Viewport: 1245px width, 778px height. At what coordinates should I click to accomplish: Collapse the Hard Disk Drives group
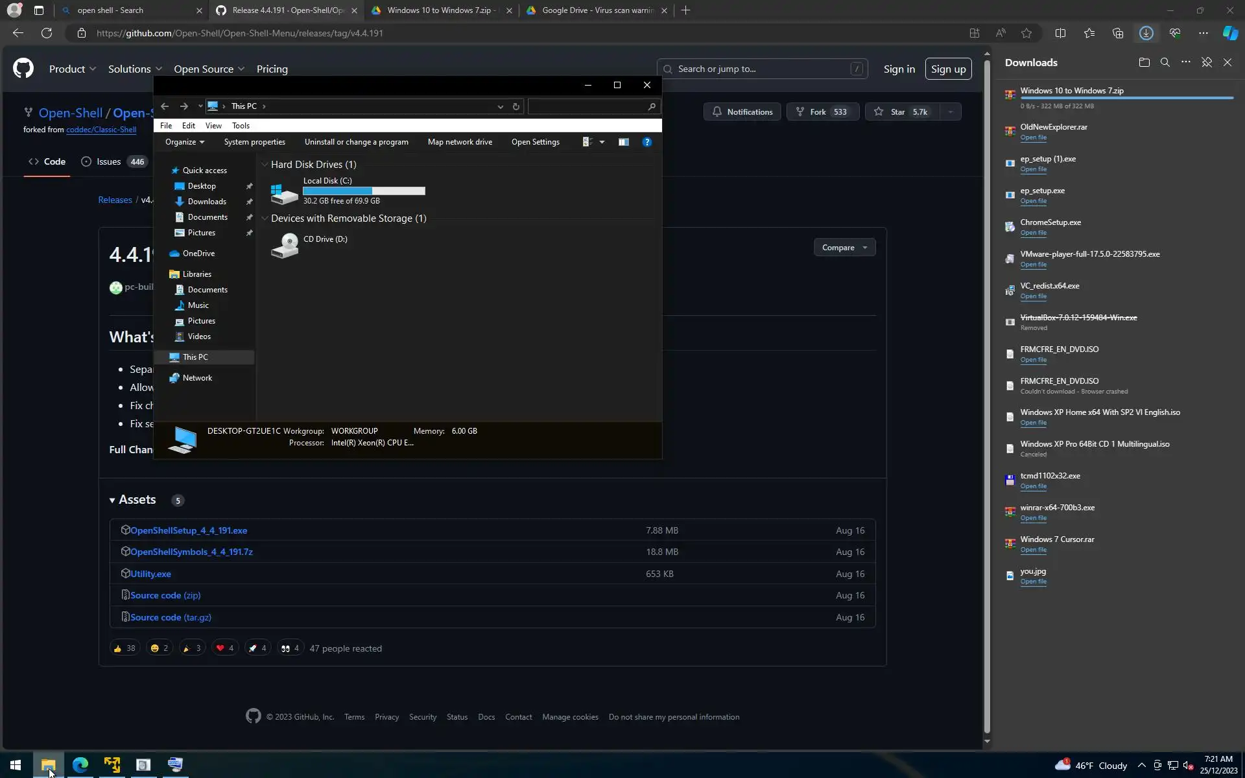coord(265,165)
